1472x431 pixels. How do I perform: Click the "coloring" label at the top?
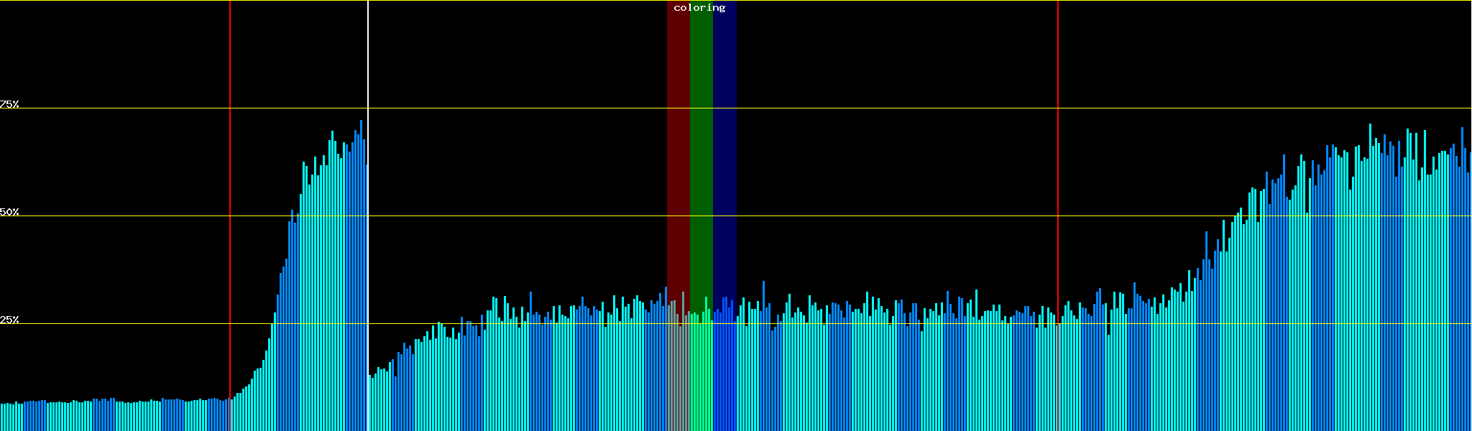click(699, 8)
